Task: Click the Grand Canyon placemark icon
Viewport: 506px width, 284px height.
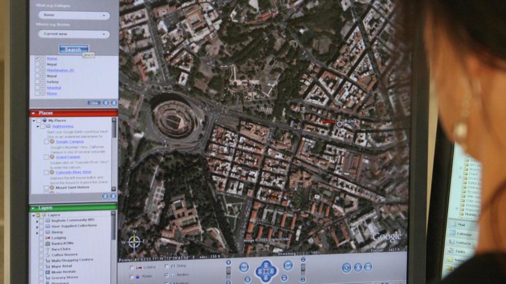Action: pyautogui.click(x=52, y=157)
